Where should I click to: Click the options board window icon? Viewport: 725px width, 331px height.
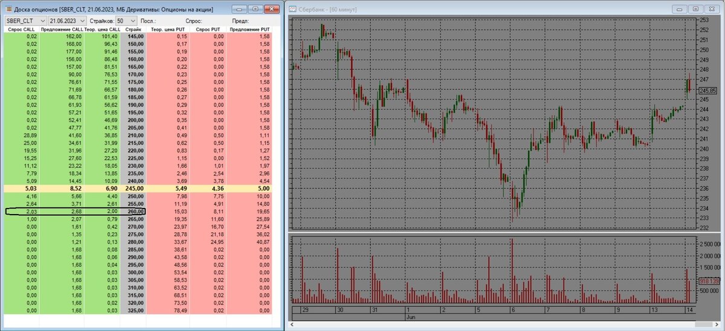point(7,9)
